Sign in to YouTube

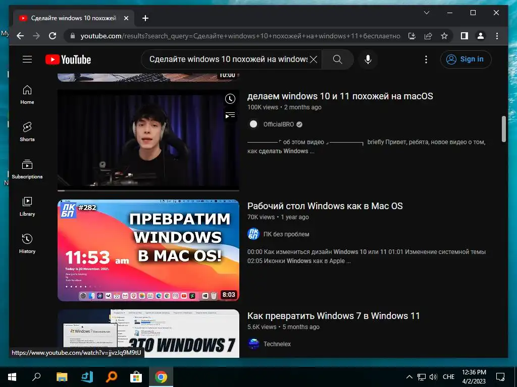coord(466,59)
